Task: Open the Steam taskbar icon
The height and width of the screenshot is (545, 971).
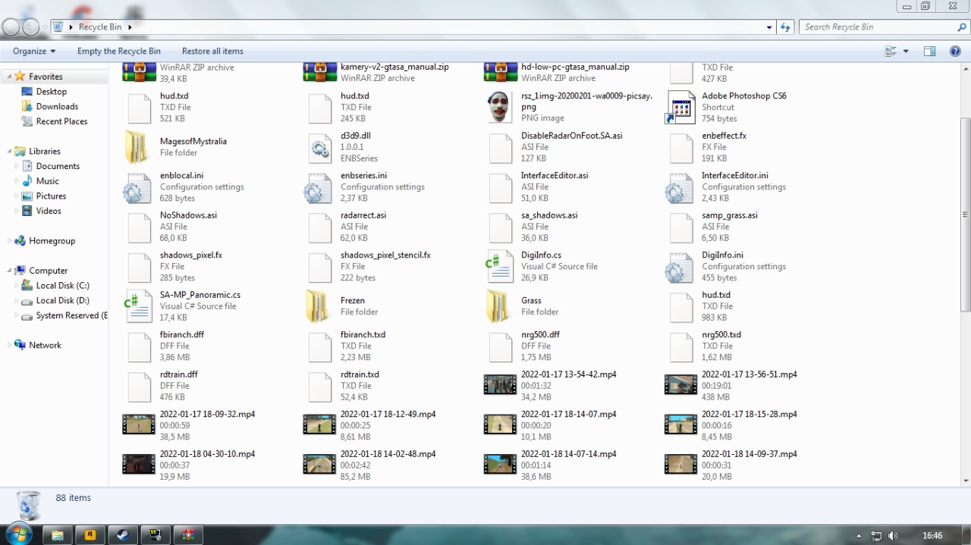Action: [122, 534]
